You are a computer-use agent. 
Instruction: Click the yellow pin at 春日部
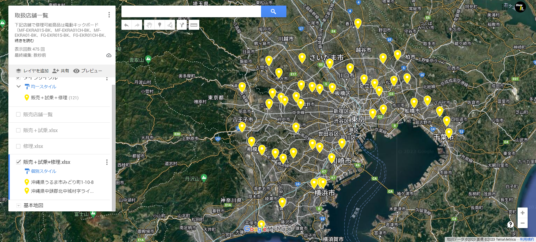(358, 23)
